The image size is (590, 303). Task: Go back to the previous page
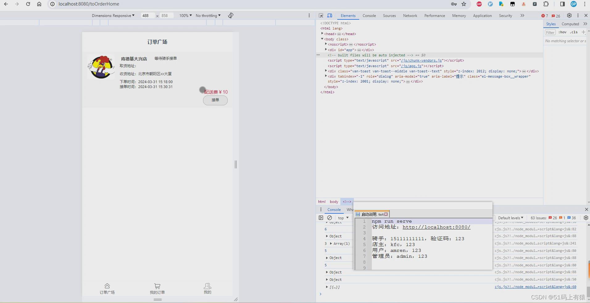(x=6, y=4)
